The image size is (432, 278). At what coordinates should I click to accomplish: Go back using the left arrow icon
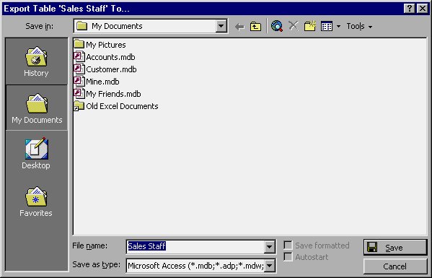click(x=239, y=27)
